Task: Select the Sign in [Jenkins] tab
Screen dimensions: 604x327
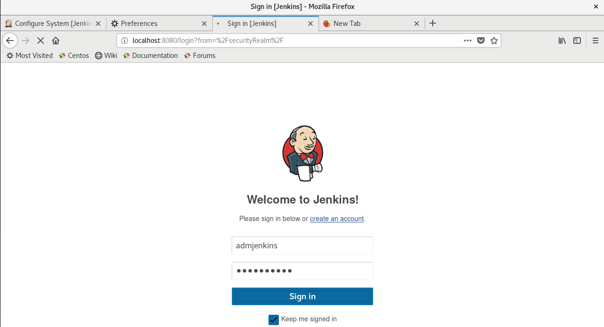Action: 266,24
